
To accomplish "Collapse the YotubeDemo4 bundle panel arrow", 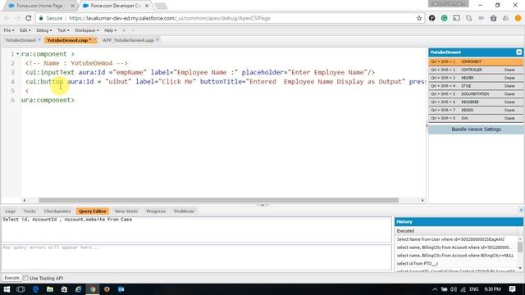I will point(518,52).
